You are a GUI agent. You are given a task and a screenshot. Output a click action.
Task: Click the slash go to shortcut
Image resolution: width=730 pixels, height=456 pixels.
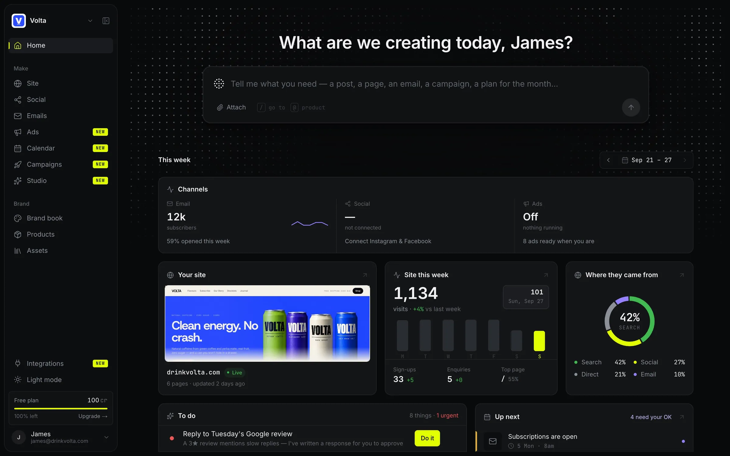point(271,108)
